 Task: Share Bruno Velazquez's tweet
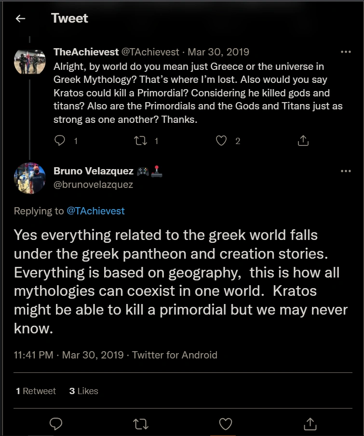tap(310, 423)
